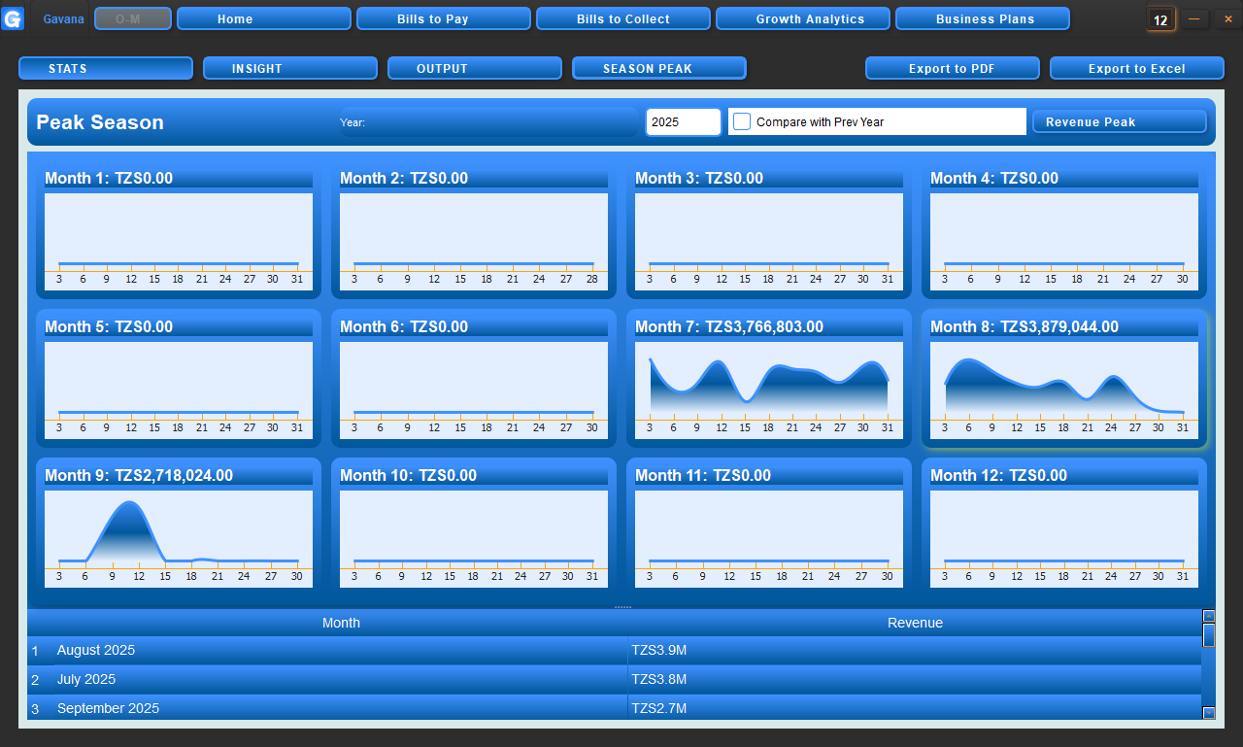Select the Month 7 revenue chart

[x=769, y=390]
